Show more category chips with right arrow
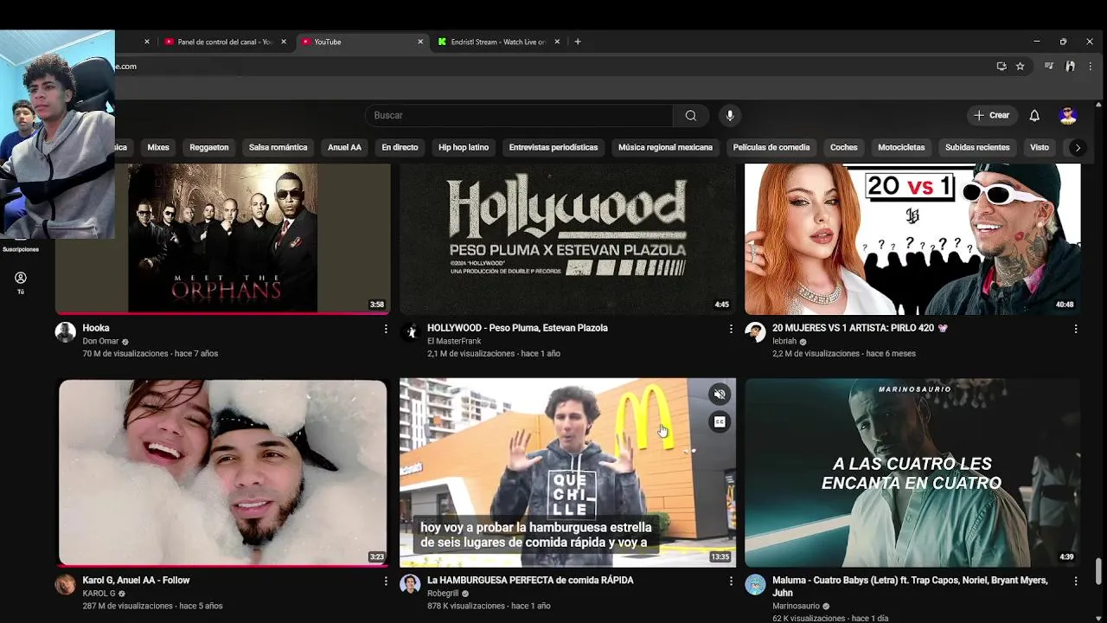 [x=1078, y=147]
